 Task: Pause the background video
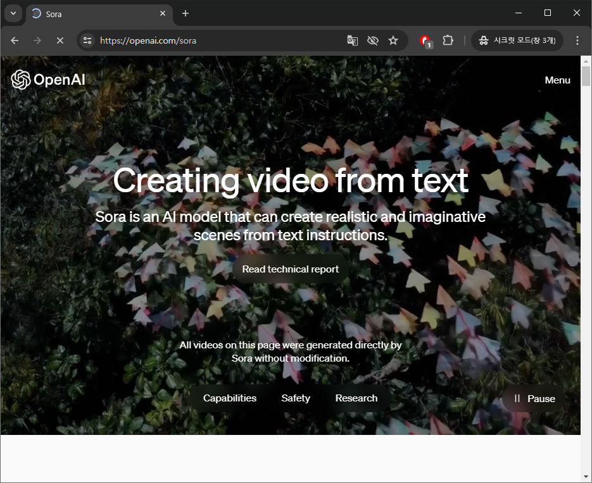tap(534, 398)
